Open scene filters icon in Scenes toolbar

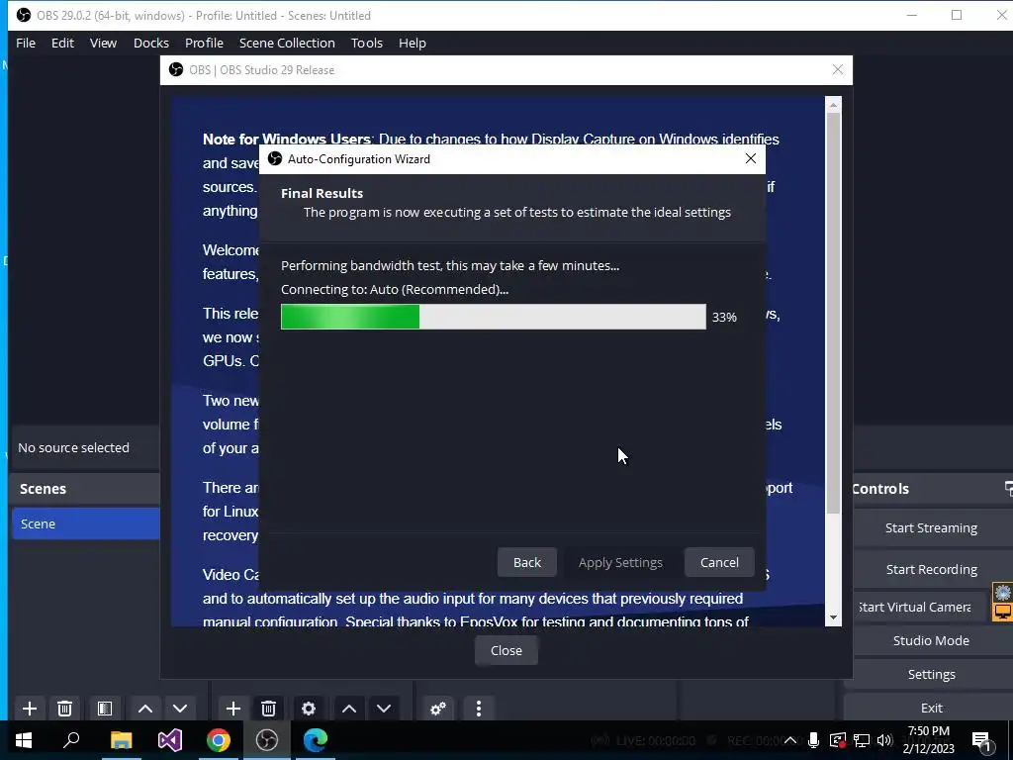click(x=105, y=709)
